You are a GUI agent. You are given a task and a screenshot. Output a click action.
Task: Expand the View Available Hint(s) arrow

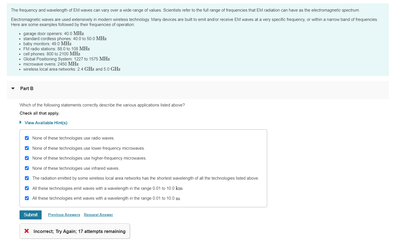pyautogui.click(x=20, y=123)
